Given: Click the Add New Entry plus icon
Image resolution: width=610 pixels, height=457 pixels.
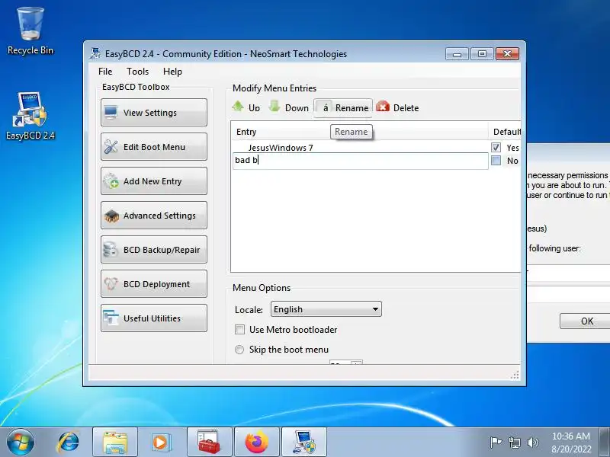Looking at the screenshot, I should [x=111, y=181].
